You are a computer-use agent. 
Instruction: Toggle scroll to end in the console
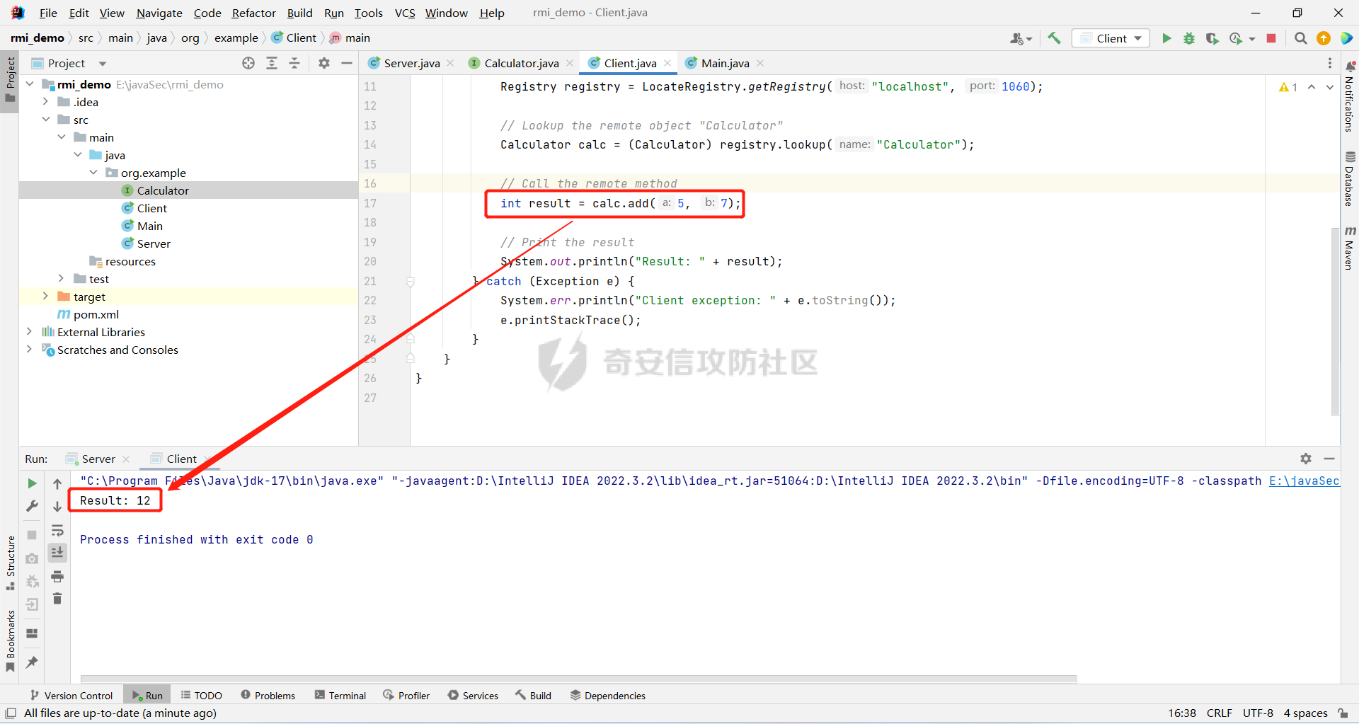coord(57,553)
